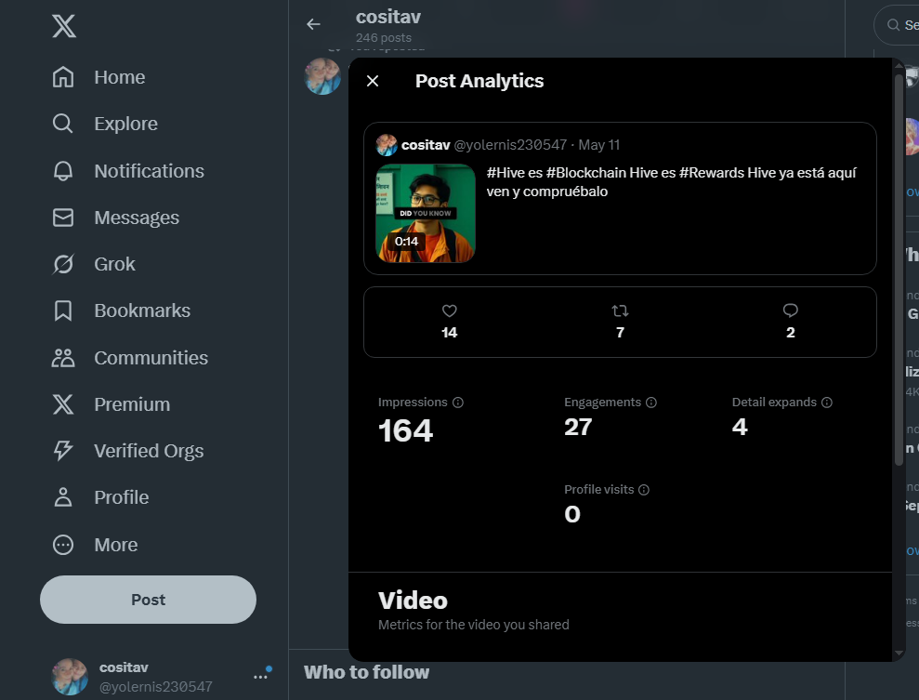Click the May 11 post date

point(599,145)
